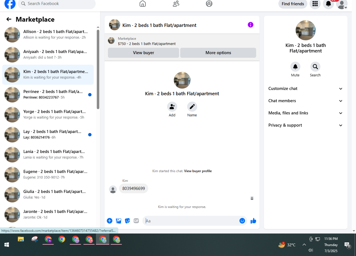Open Jaronte's conversation
Viewport: 356px width, 256px height.
pos(48,215)
